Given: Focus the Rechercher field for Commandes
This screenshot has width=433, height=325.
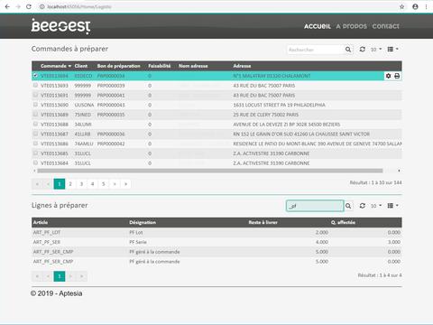Looking at the screenshot, I should click(x=315, y=50).
